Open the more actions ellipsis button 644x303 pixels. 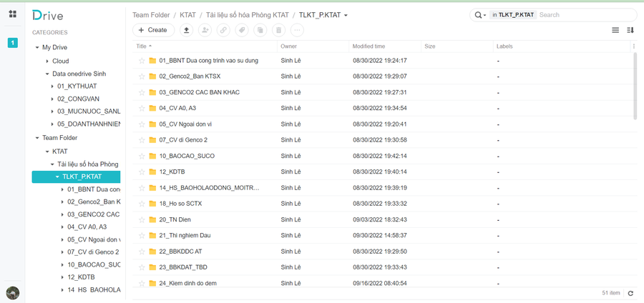pyautogui.click(x=297, y=30)
